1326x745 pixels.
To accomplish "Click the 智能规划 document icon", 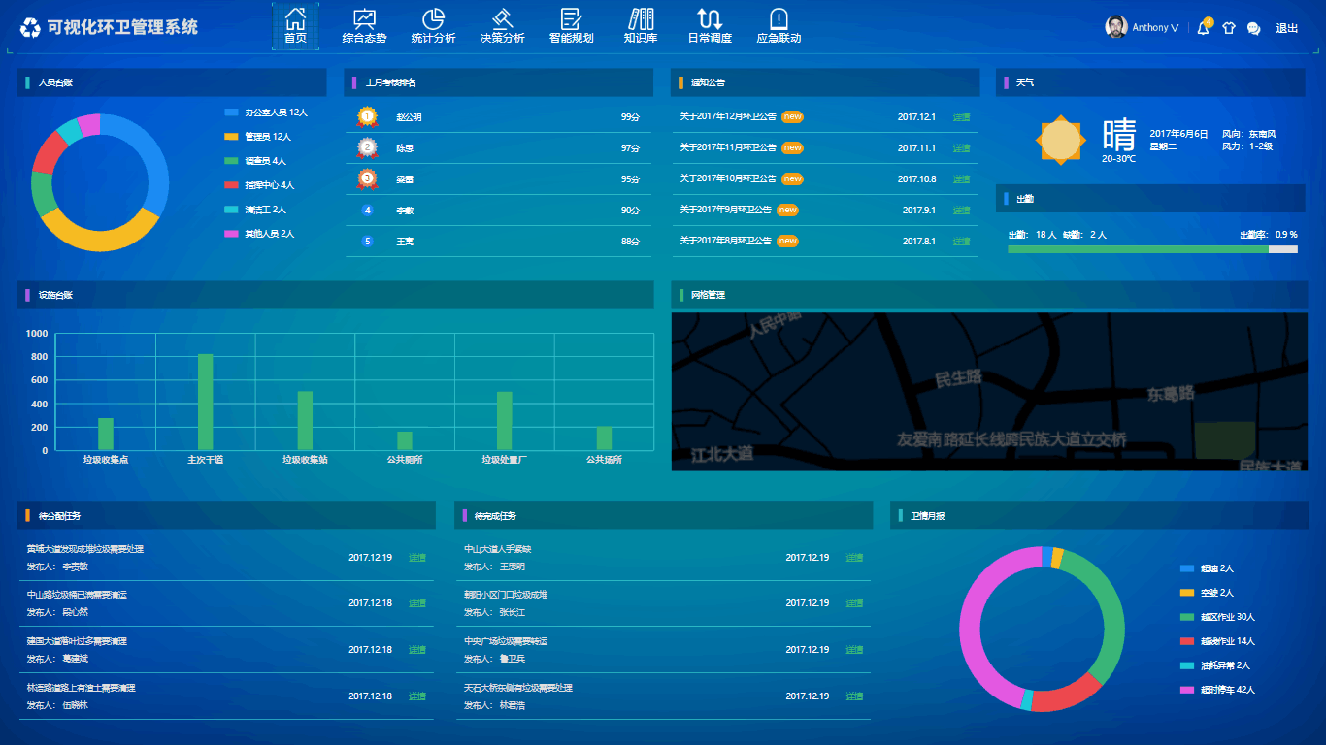I will (571, 19).
